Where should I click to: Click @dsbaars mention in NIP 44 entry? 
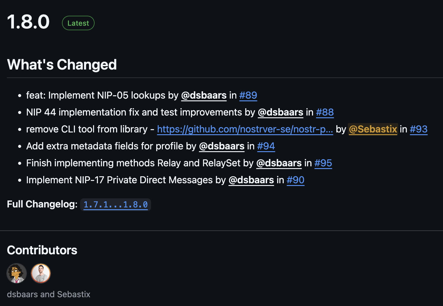[x=280, y=112]
